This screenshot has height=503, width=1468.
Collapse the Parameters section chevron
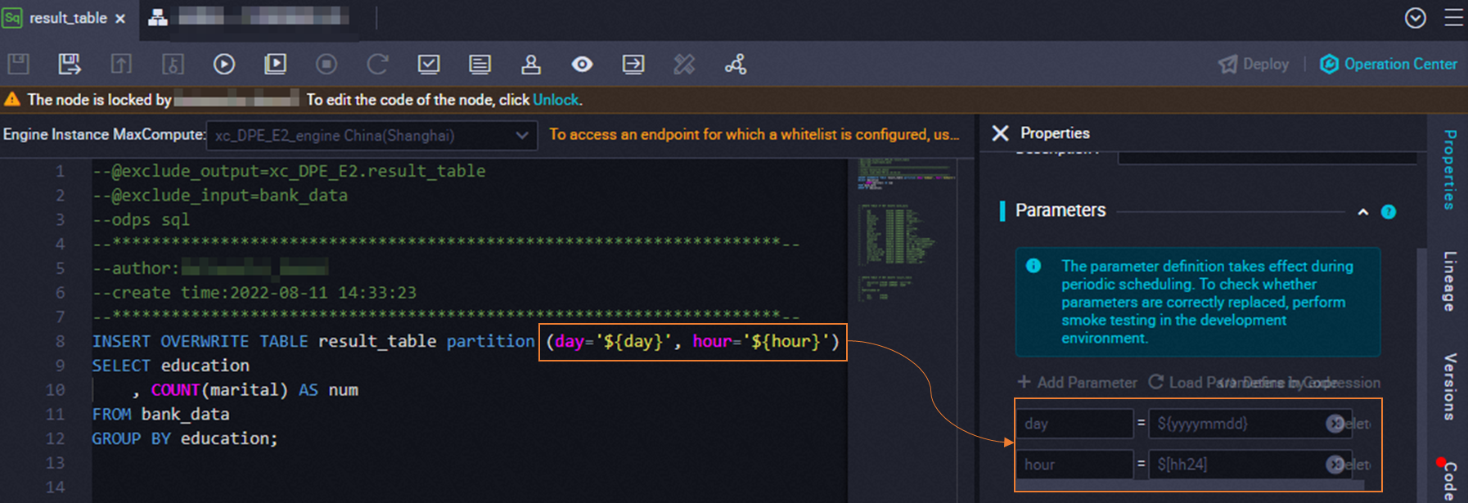click(1362, 212)
